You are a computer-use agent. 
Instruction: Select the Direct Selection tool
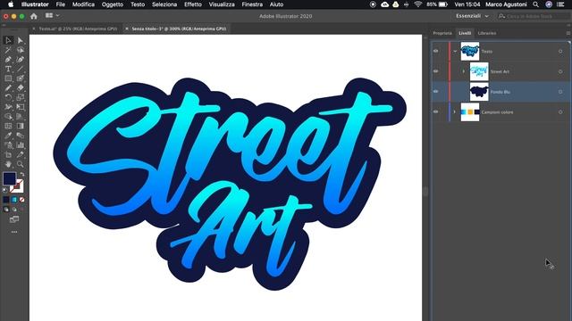(20, 40)
